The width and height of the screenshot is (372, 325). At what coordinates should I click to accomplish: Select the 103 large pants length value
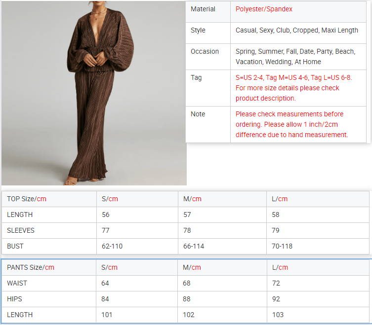click(278, 315)
